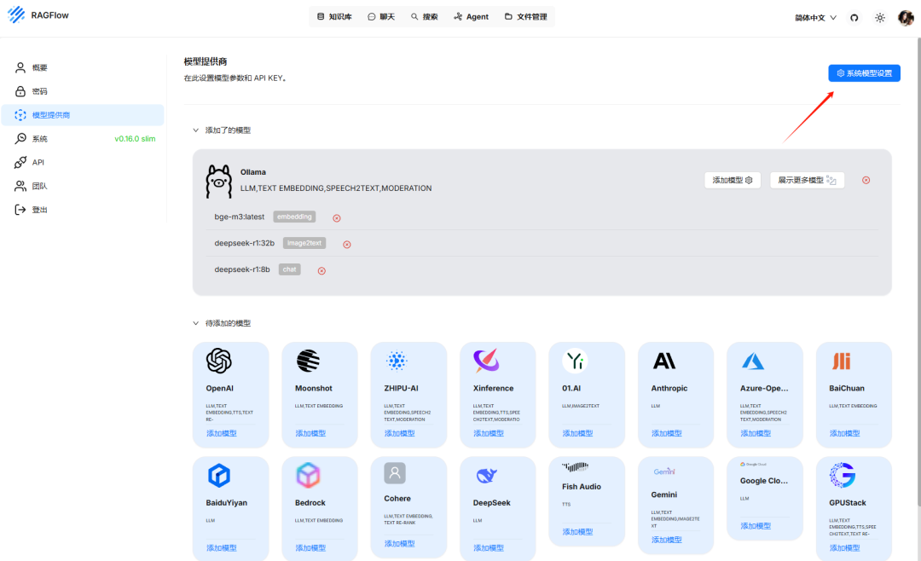Click 添加模型 under Gemini
This screenshot has height=561, width=921.
pos(667,540)
